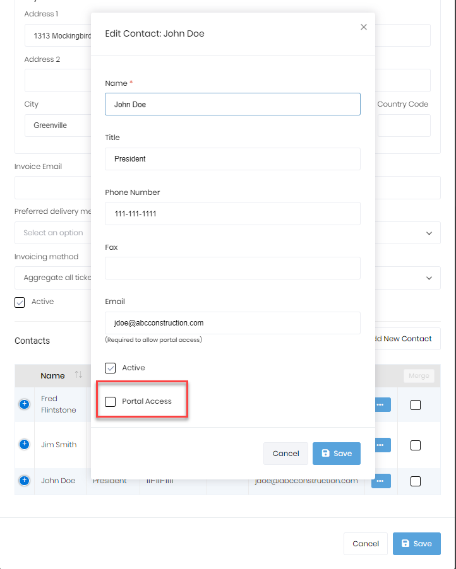Edit the Phone Number field
The image size is (456, 569).
tap(232, 213)
